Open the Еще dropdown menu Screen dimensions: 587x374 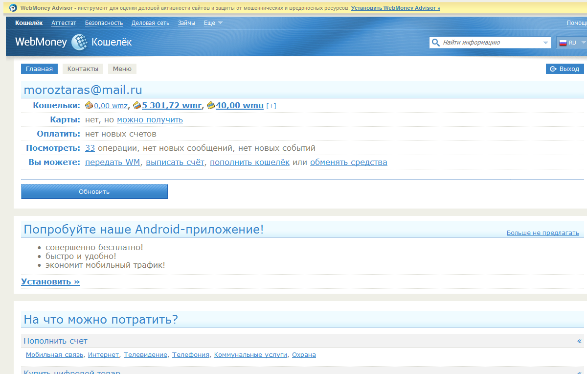click(213, 23)
